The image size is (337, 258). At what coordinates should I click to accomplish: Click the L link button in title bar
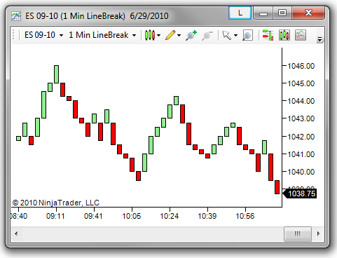pyautogui.click(x=240, y=13)
